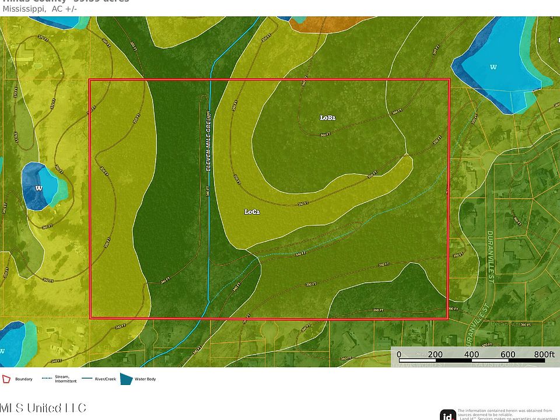Click the Mississippi, AC +/- heading text
This screenshot has width=560, height=420.
coord(40,9)
